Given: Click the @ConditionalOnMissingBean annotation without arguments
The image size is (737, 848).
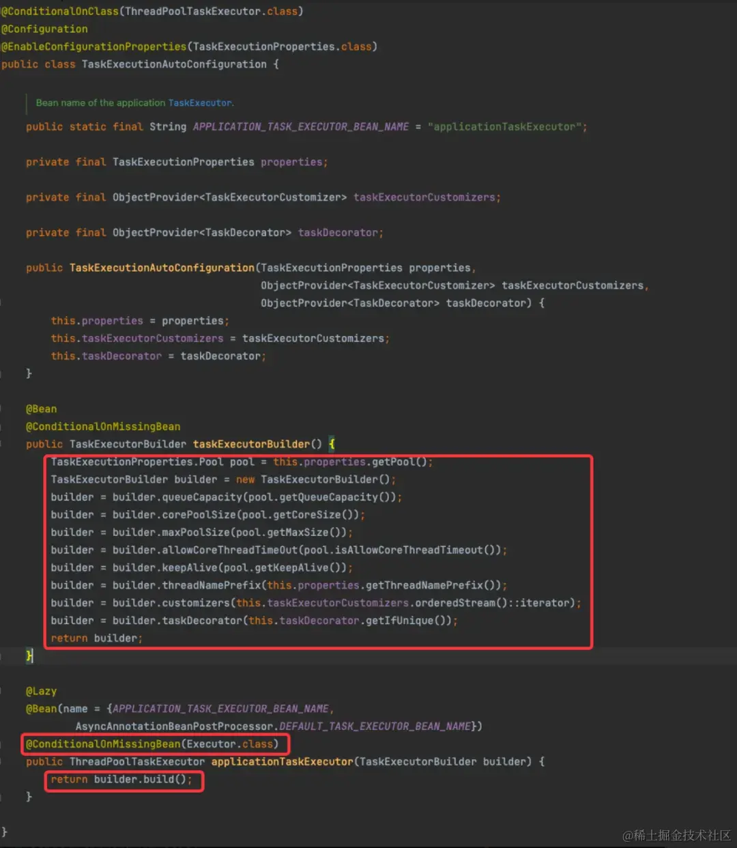Looking at the screenshot, I should (x=103, y=427).
